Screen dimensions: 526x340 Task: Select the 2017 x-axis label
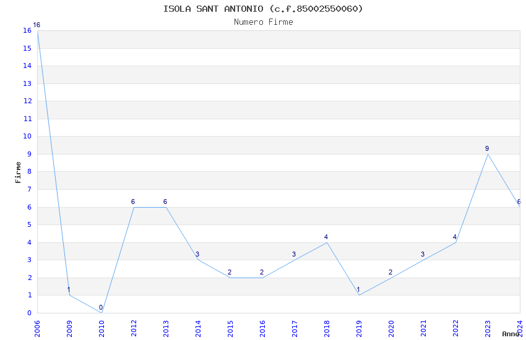point(295,329)
